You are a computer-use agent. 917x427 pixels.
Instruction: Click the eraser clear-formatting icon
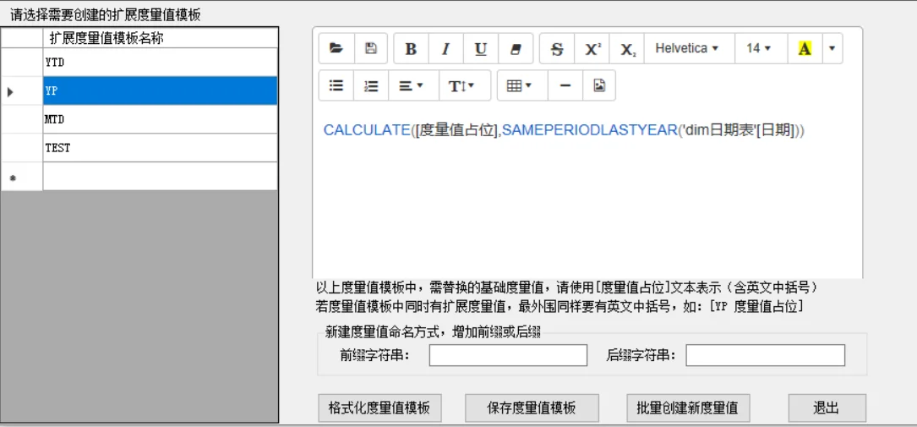click(516, 48)
